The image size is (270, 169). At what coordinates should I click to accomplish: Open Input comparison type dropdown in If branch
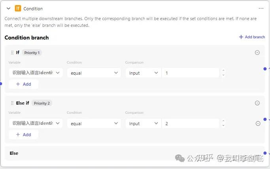click(143, 73)
